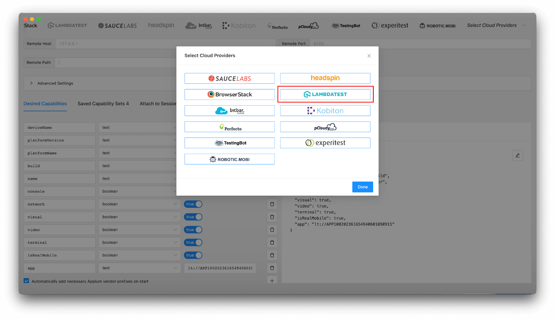The image size is (555, 319).
Task: Click the Done button
Action: pyautogui.click(x=362, y=187)
